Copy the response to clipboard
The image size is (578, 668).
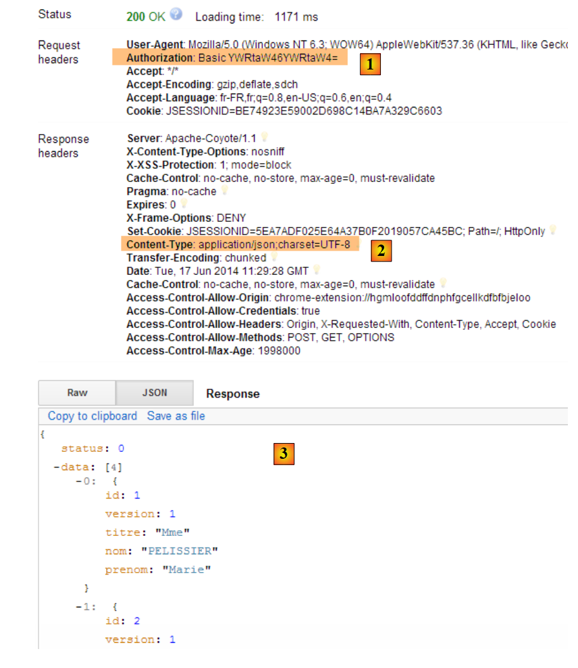(92, 416)
